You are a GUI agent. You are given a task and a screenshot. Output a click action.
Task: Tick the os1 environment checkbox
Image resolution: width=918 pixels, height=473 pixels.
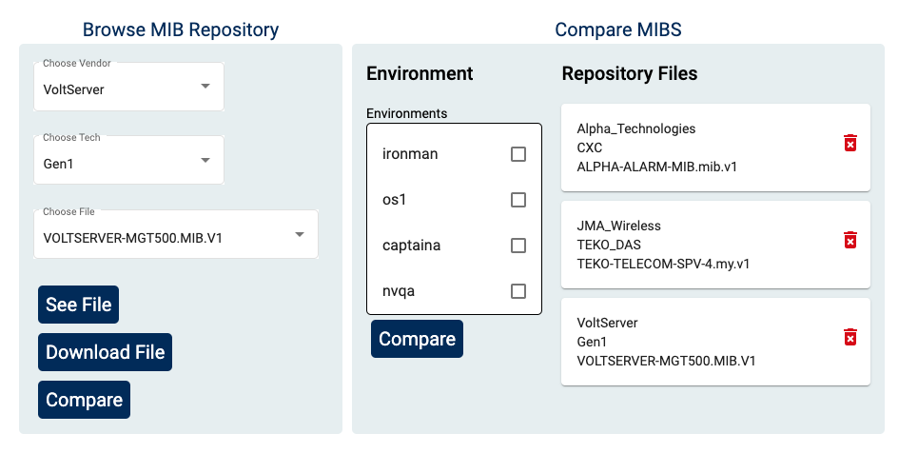click(518, 200)
